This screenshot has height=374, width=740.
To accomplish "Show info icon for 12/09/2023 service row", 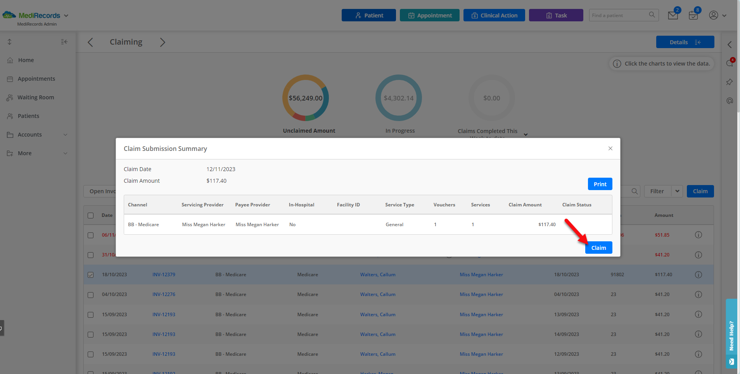I will [x=699, y=354].
